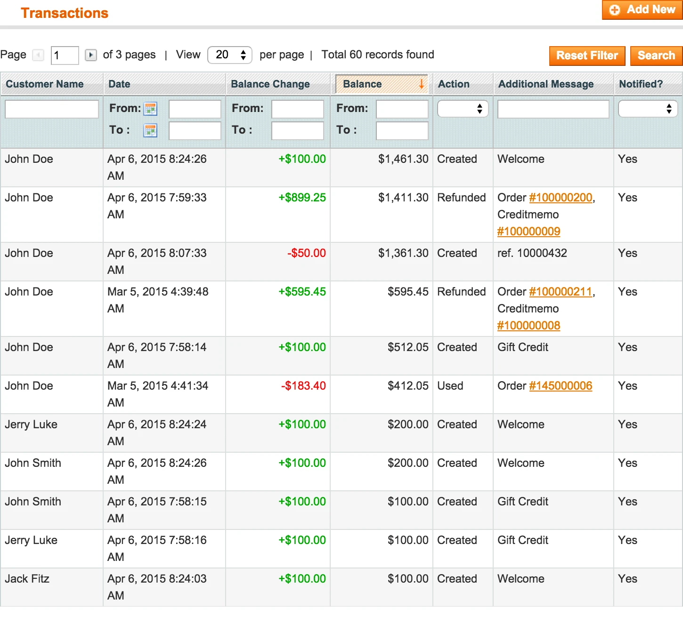Click the Search button
Image resolution: width=683 pixels, height=640 pixels.
(x=656, y=56)
